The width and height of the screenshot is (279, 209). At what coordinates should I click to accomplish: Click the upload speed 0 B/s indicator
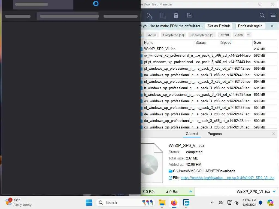pos(172,192)
